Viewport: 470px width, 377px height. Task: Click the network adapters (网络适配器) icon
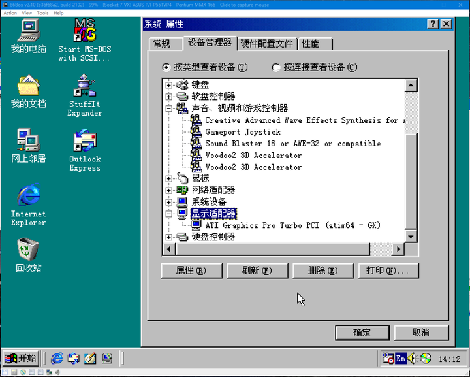tap(182, 190)
